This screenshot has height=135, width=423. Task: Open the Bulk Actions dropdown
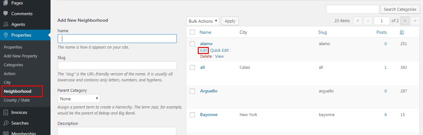point(203,21)
